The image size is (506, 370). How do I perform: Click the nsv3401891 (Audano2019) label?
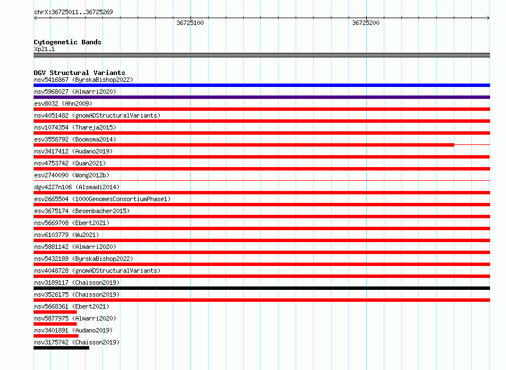[x=73, y=330]
